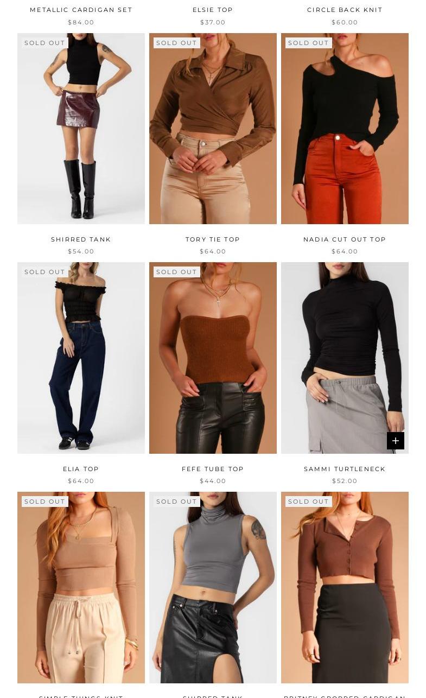
Task: Open the Tory Tie Top product image
Action: 213,129
